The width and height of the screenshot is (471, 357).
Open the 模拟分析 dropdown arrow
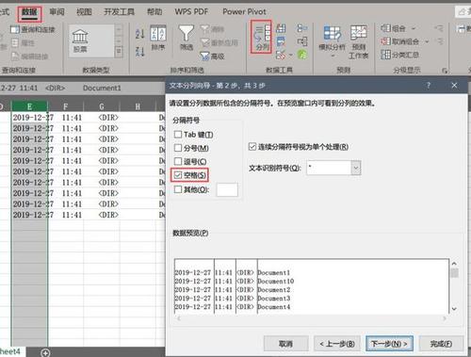pyautogui.click(x=333, y=57)
